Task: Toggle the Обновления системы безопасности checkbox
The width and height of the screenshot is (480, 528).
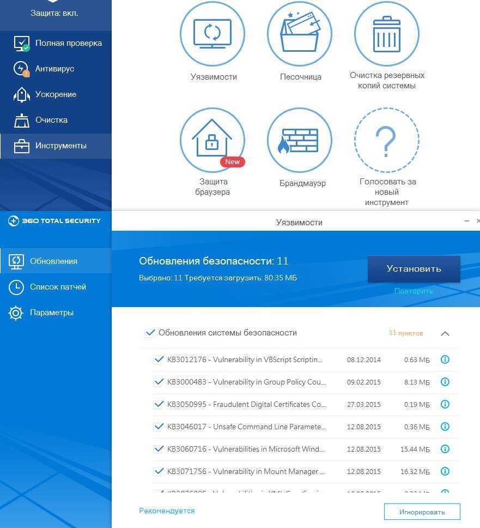Action: [149, 333]
